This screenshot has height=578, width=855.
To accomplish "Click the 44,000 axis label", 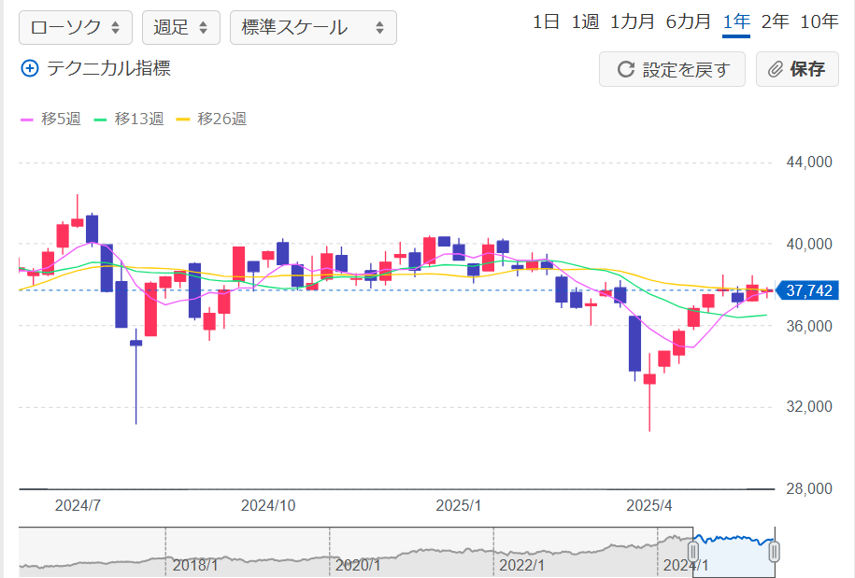I will pos(809,162).
